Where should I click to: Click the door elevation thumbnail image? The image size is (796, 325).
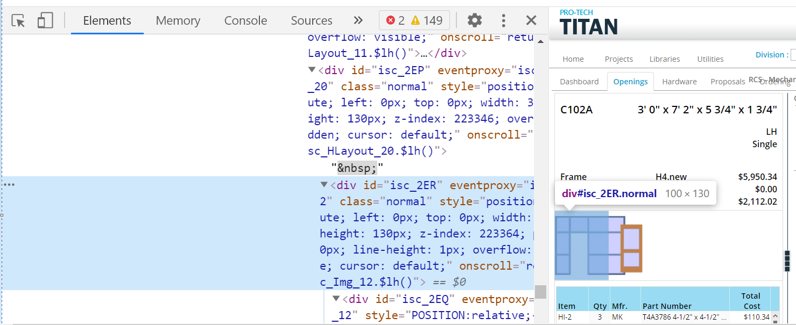(598, 245)
